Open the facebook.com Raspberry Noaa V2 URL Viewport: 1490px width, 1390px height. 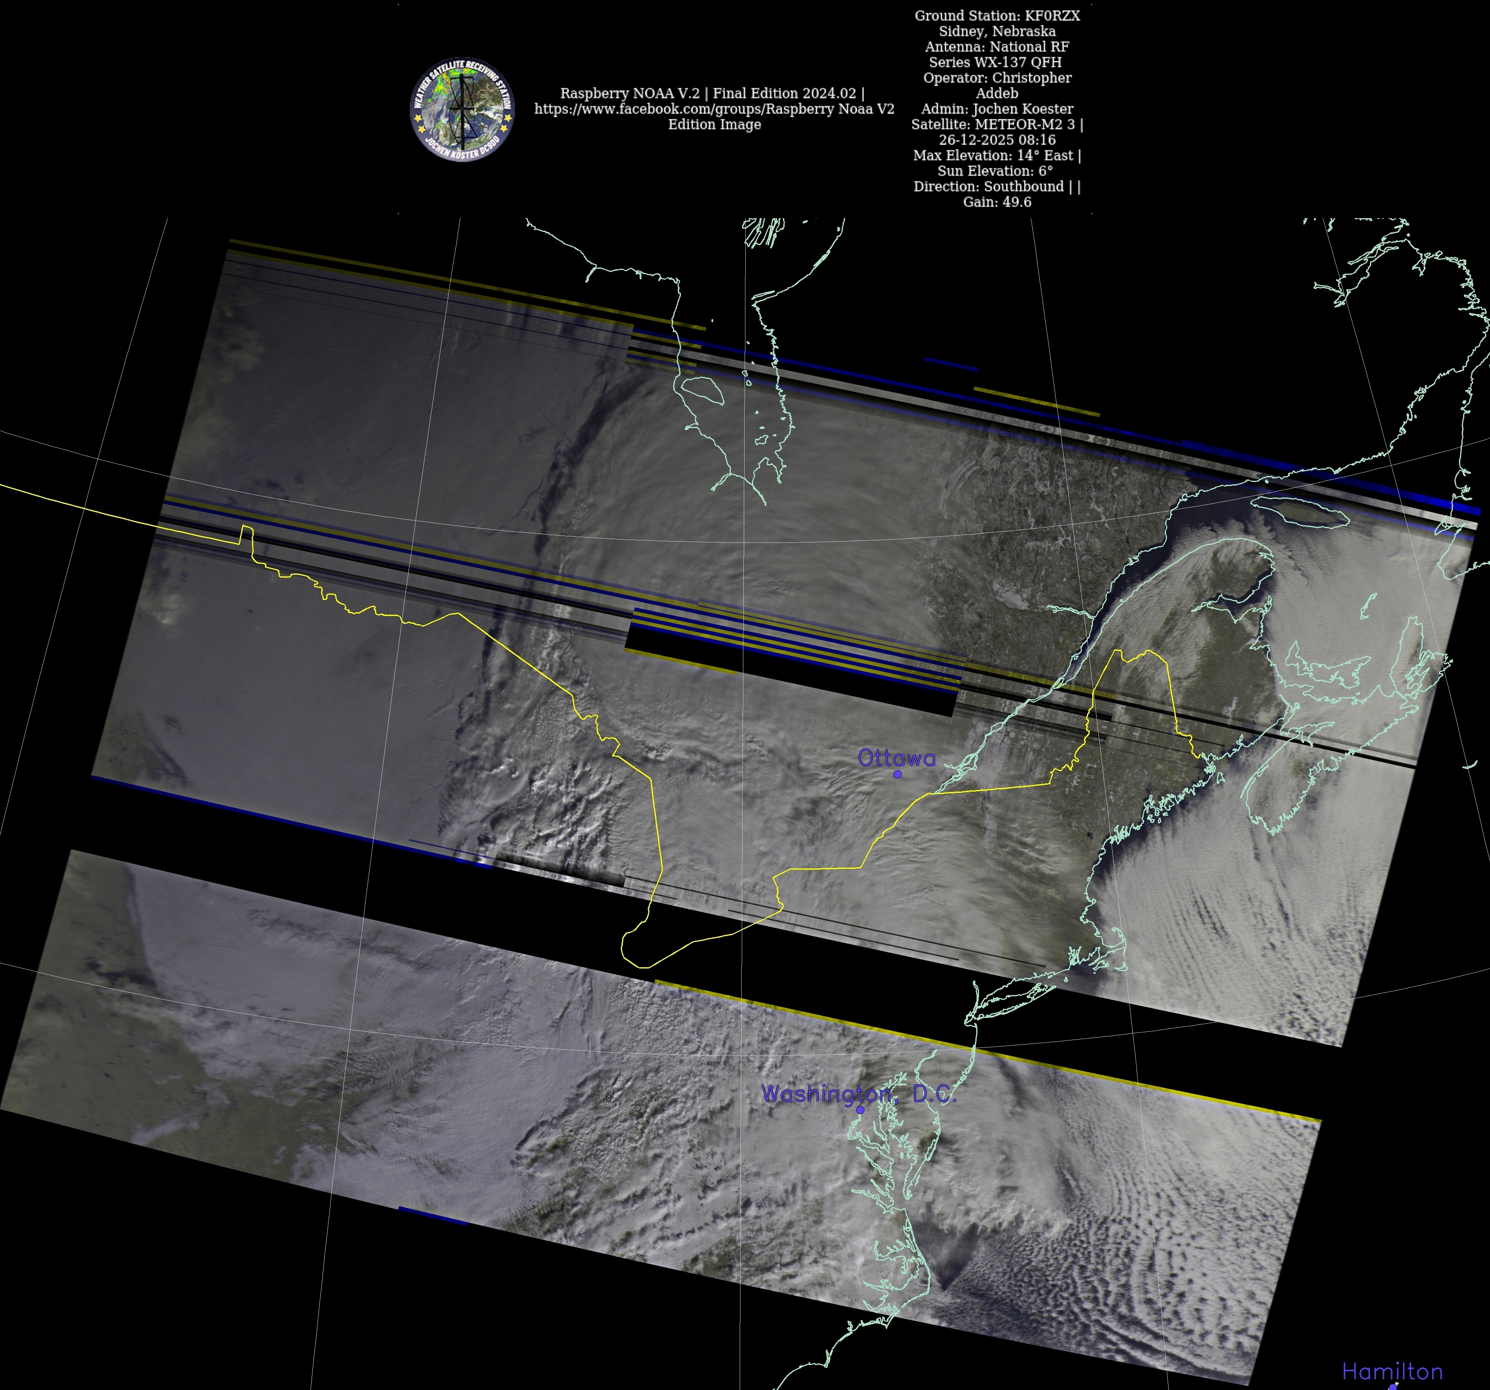coord(714,109)
